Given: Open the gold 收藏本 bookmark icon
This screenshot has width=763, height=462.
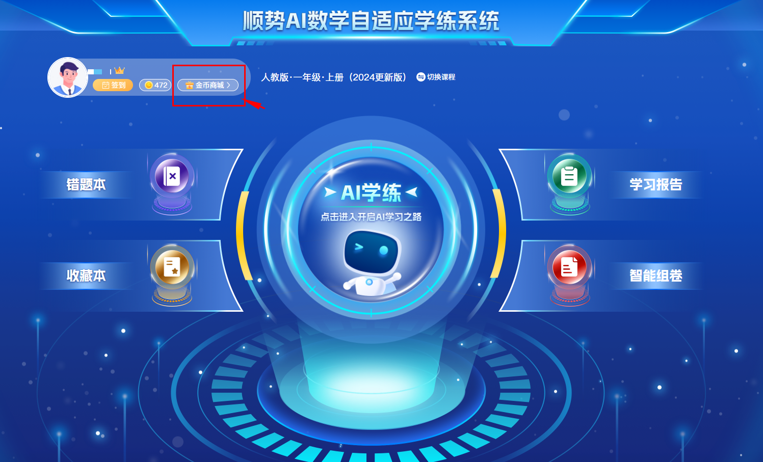Looking at the screenshot, I should (172, 267).
